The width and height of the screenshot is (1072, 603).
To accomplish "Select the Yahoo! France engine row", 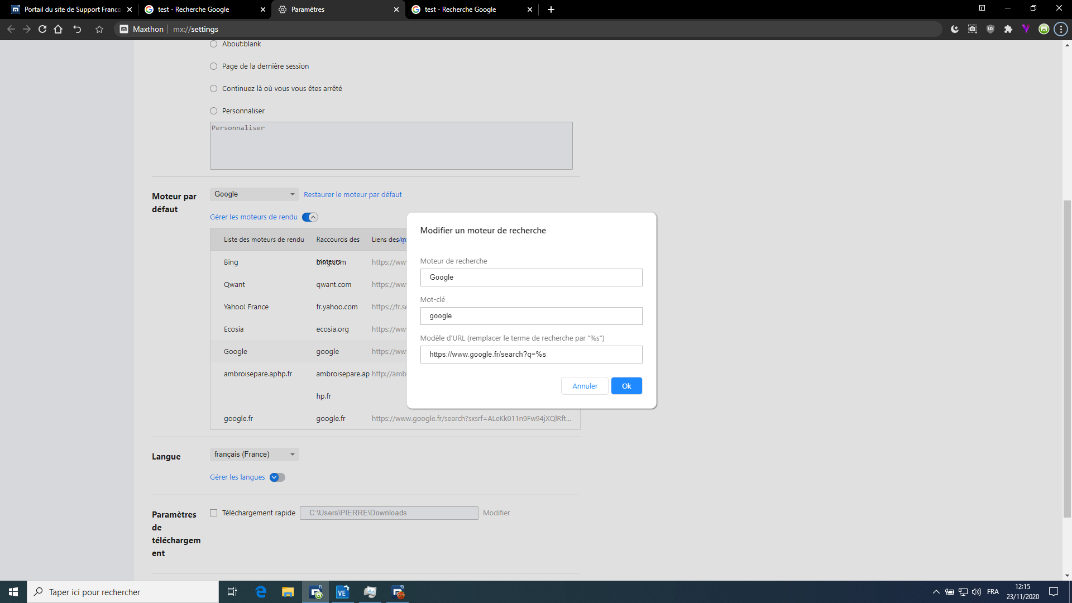I will [x=308, y=307].
